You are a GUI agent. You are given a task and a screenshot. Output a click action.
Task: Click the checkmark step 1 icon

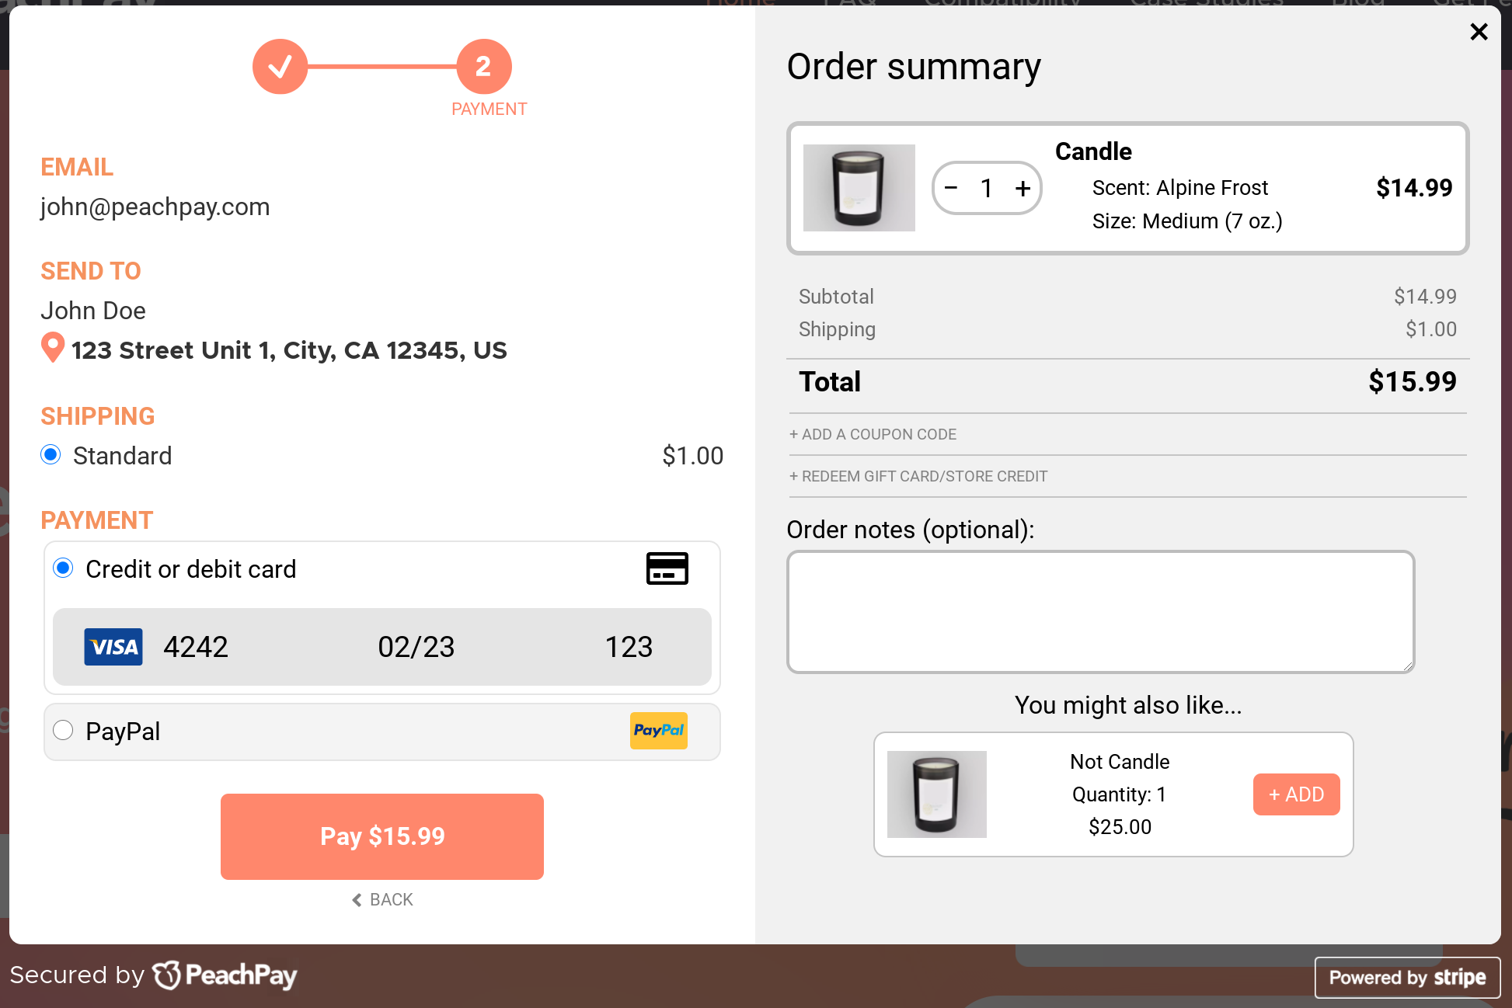pyautogui.click(x=279, y=64)
